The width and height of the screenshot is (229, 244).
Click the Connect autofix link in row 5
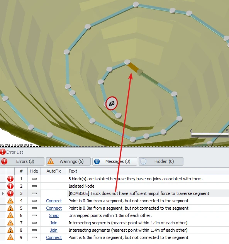pos(54,208)
